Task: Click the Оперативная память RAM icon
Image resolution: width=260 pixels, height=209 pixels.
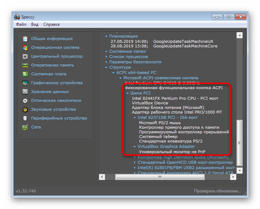Action: tap(25, 65)
